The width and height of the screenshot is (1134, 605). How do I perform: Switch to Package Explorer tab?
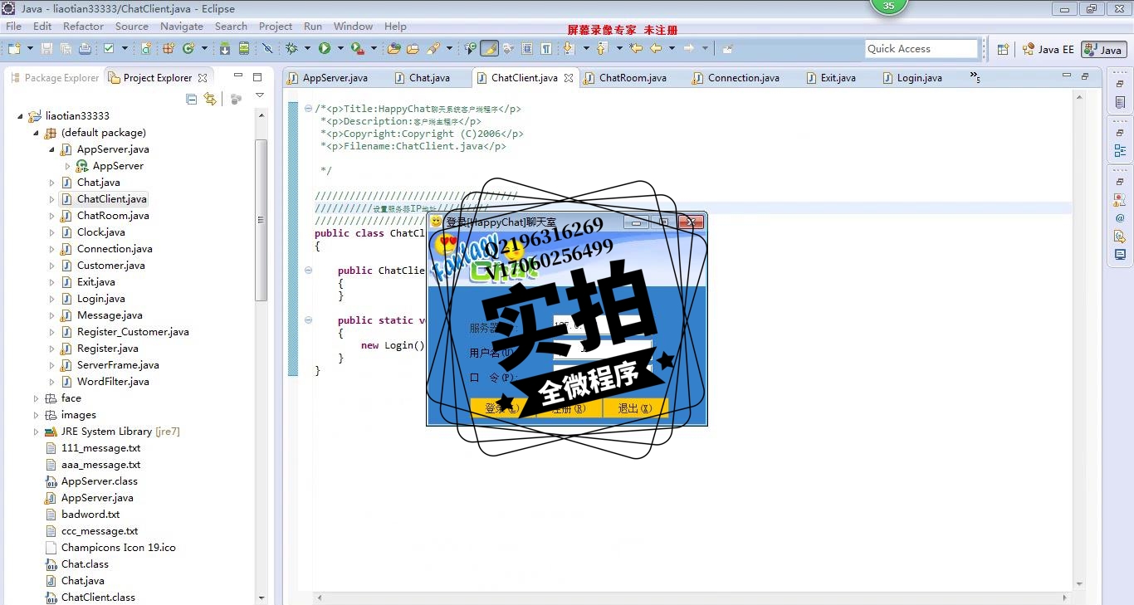[54, 78]
